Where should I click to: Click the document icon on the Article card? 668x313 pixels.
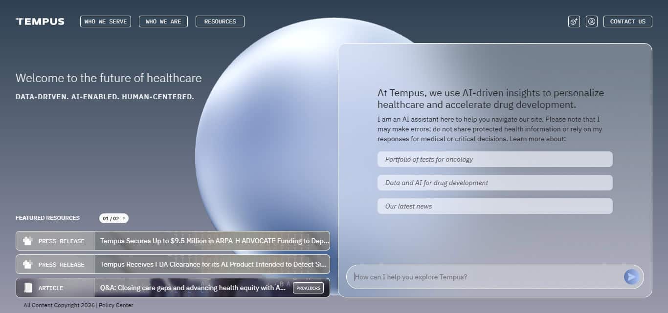pos(28,288)
